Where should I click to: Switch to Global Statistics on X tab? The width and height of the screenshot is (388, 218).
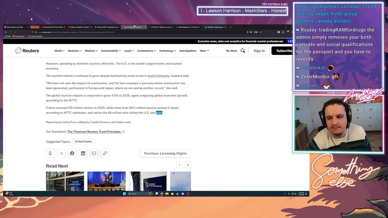click(188, 27)
